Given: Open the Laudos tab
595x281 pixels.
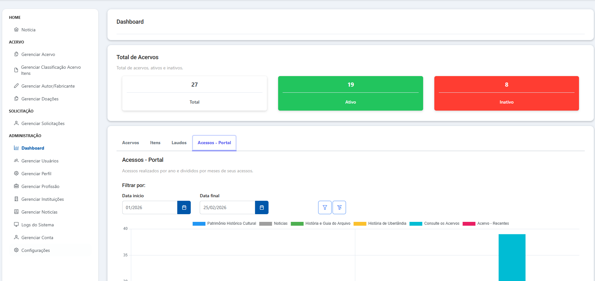Looking at the screenshot, I should click(179, 143).
